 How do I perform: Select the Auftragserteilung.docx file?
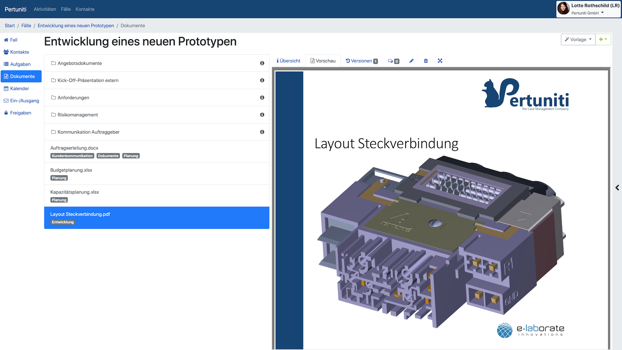click(x=156, y=152)
